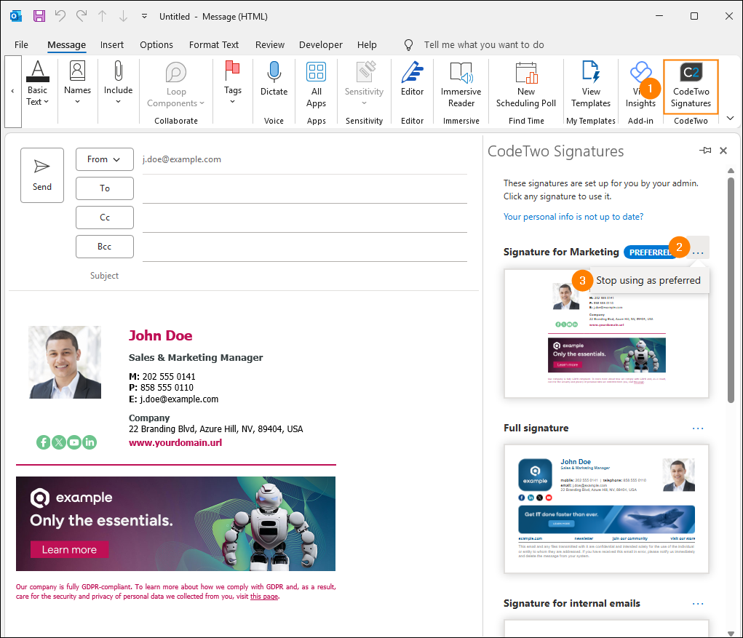The height and width of the screenshot is (638, 743).
Task: Open the File tab
Action: pyautogui.click(x=21, y=44)
